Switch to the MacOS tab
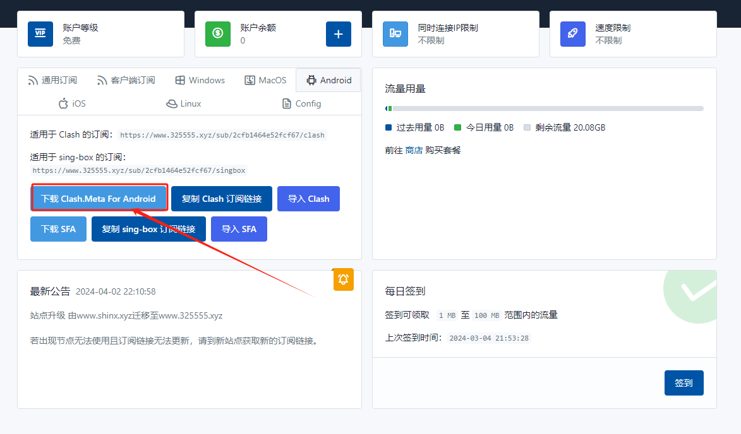The image size is (741, 434). click(x=265, y=80)
